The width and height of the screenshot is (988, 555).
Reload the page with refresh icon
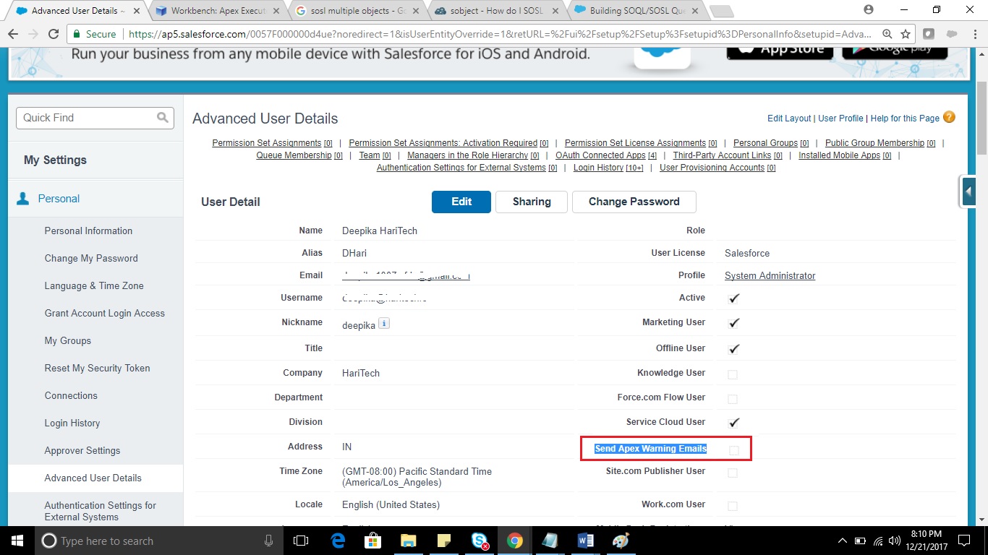tap(53, 34)
